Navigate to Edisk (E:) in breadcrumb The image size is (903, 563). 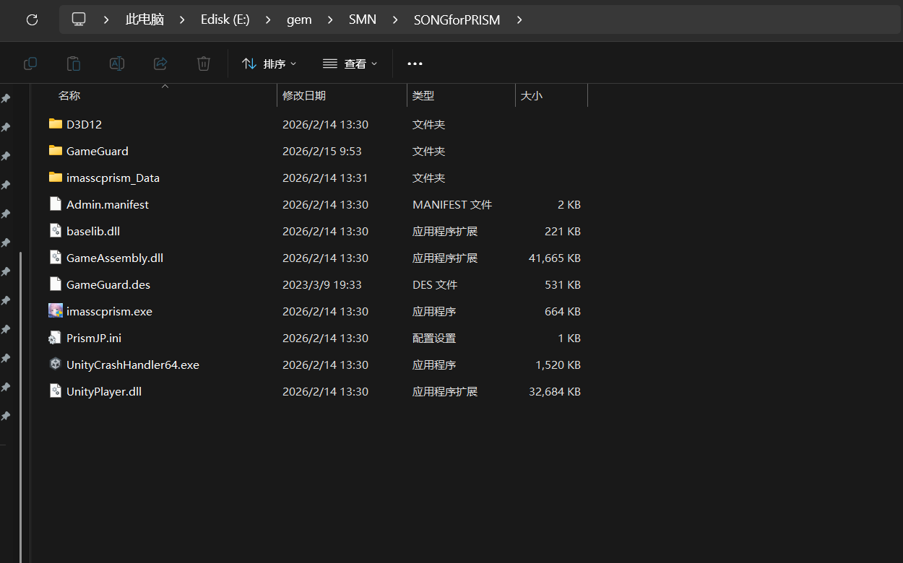(225, 20)
